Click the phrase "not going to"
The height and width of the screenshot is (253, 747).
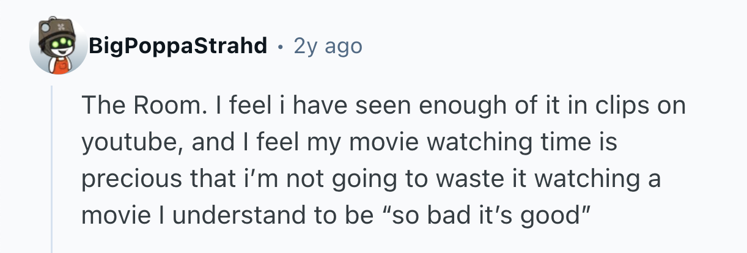[353, 180]
